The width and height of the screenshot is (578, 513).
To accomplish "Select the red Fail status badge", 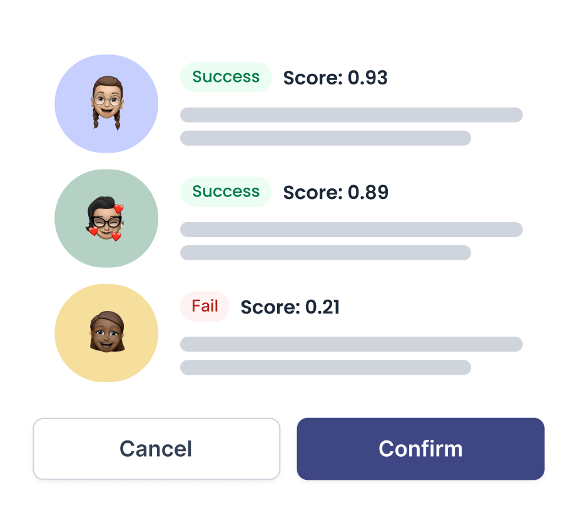I will pos(205,307).
